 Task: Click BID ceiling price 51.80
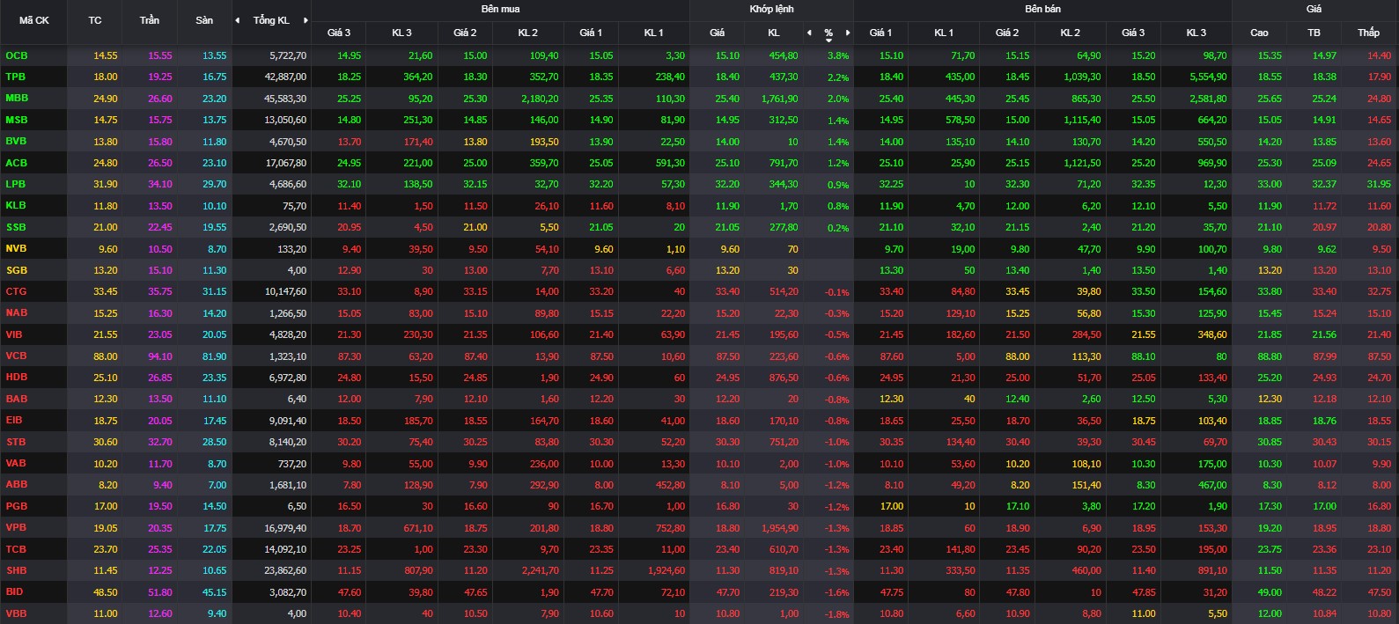coord(160,592)
